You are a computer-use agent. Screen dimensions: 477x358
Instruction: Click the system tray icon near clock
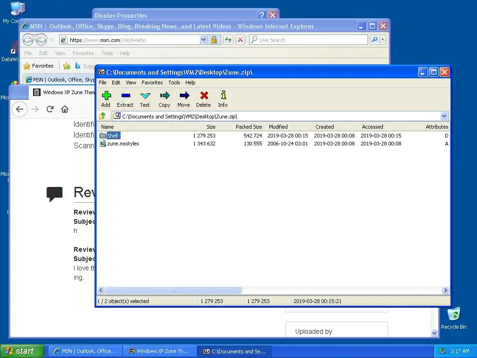(443, 351)
